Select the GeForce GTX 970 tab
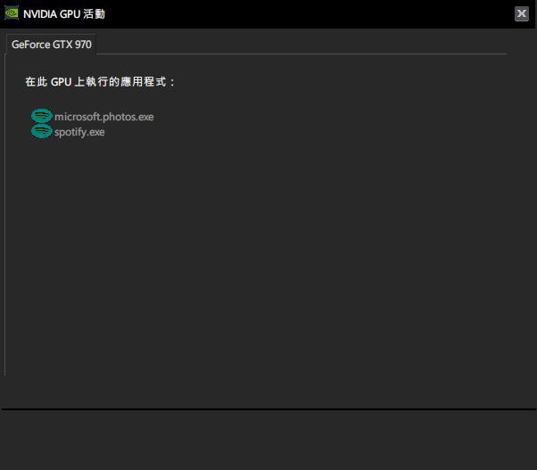 click(x=51, y=45)
